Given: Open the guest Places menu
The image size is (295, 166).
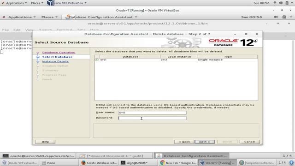Looking at the screenshot, I should (x=49, y=17).
